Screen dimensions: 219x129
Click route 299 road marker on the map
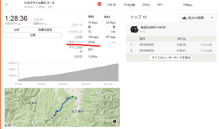[66, 120]
